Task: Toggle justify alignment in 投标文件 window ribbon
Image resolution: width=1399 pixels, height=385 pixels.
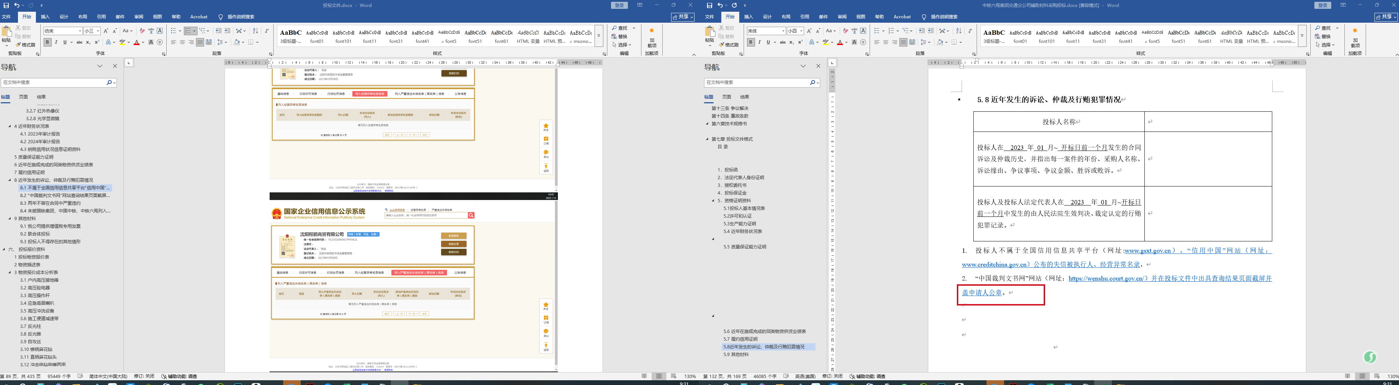Action: tap(200, 42)
